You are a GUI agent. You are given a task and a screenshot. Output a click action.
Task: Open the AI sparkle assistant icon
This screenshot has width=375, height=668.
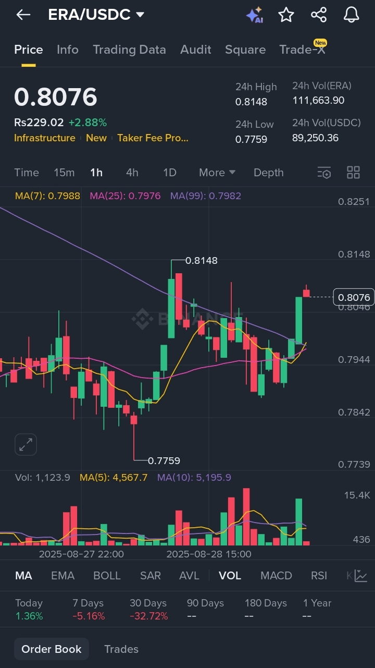click(254, 15)
